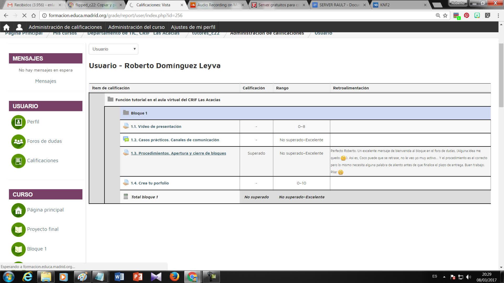Click the Página principal house icon
Viewport: 504px width, 283px height.
pos(18,210)
